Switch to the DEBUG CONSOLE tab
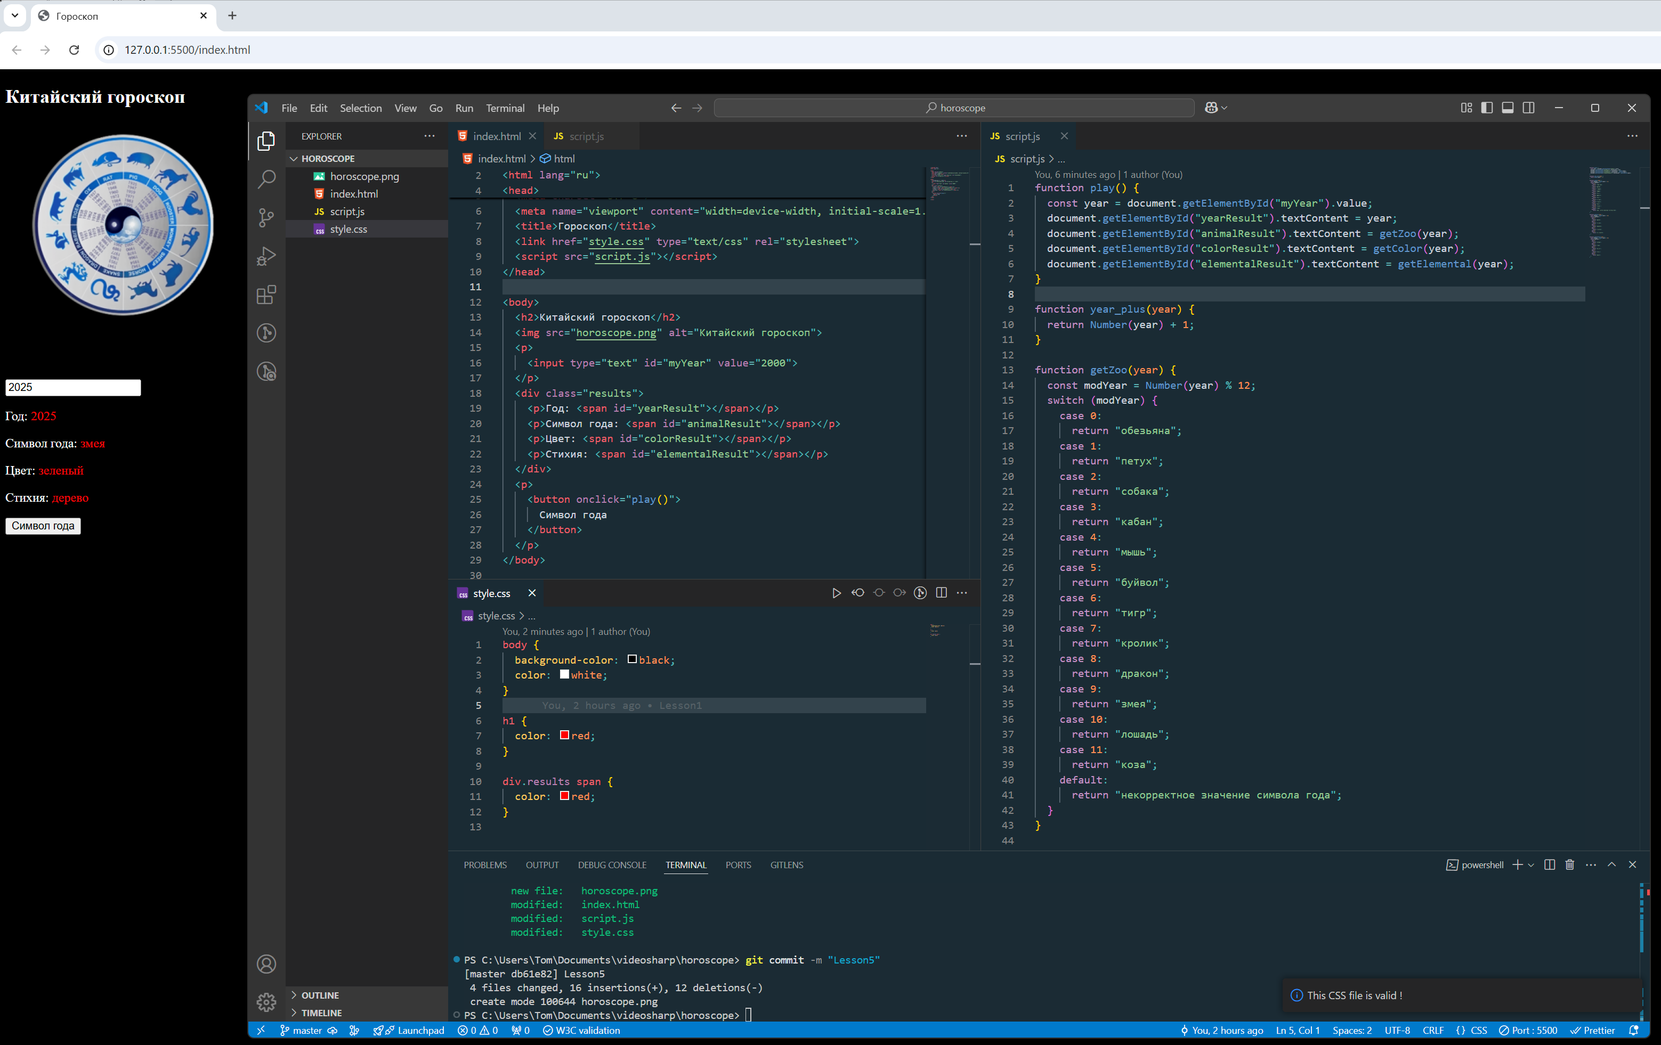 click(612, 865)
